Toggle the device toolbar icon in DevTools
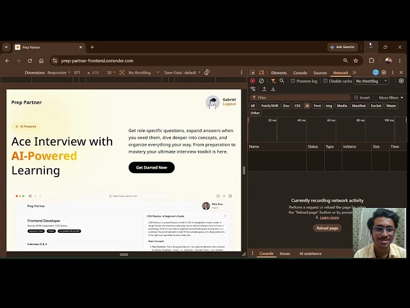Viewport: 410px width, 308px height. tap(261, 73)
